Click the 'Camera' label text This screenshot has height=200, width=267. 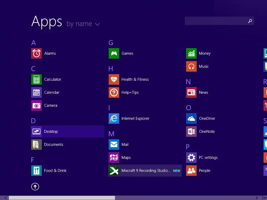pyautogui.click(x=51, y=105)
